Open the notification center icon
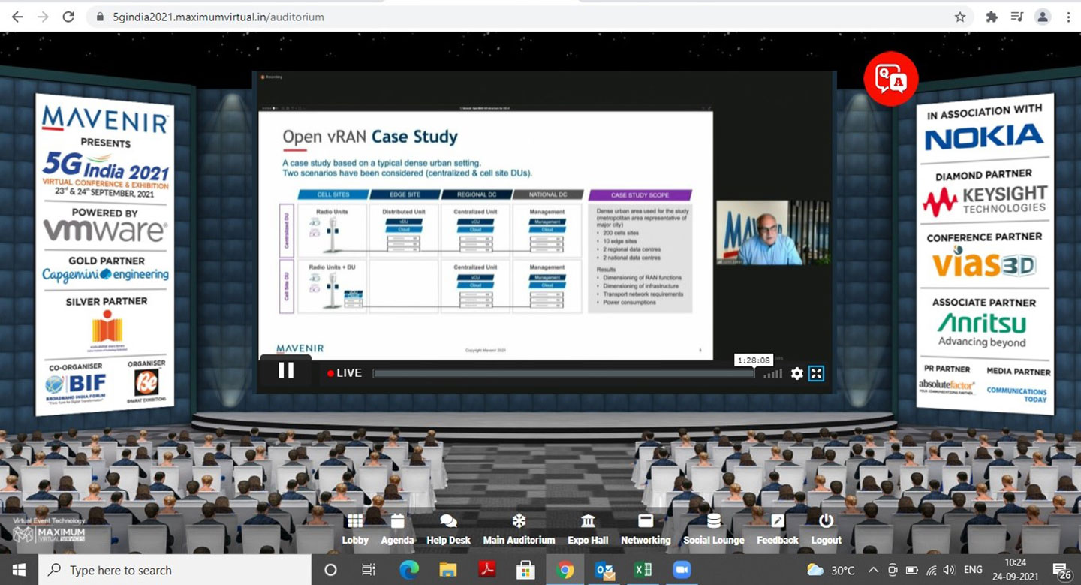Image resolution: width=1081 pixels, height=585 pixels. coord(1061,570)
